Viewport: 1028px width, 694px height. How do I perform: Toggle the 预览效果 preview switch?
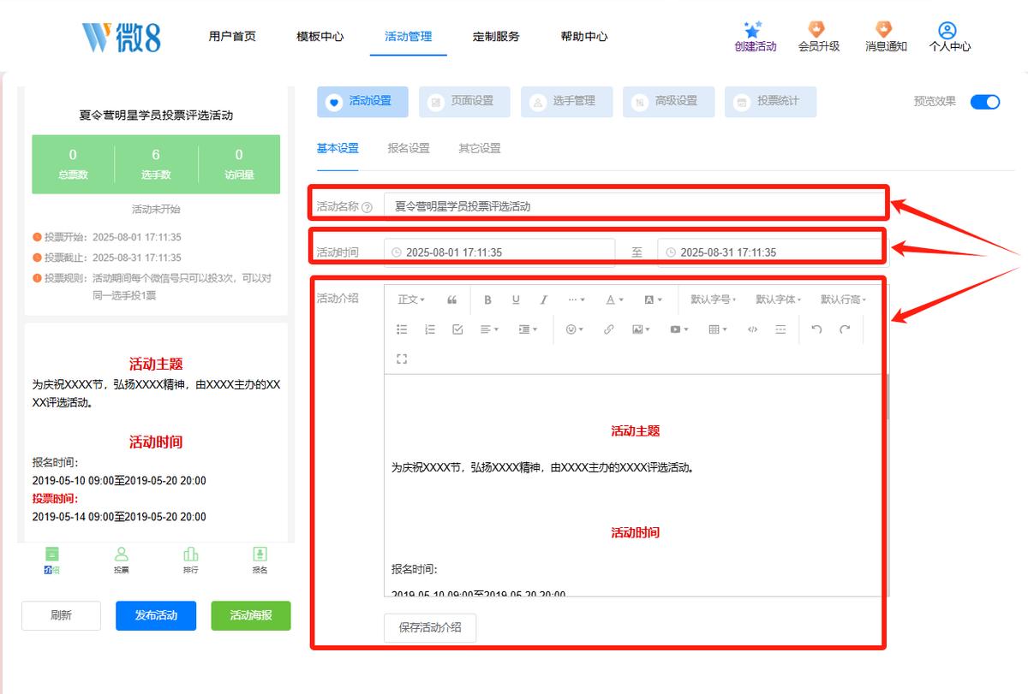point(985,102)
